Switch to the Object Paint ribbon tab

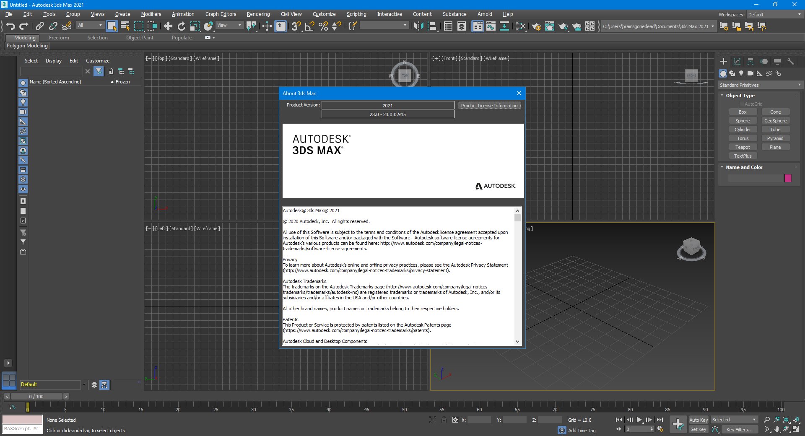coord(140,38)
